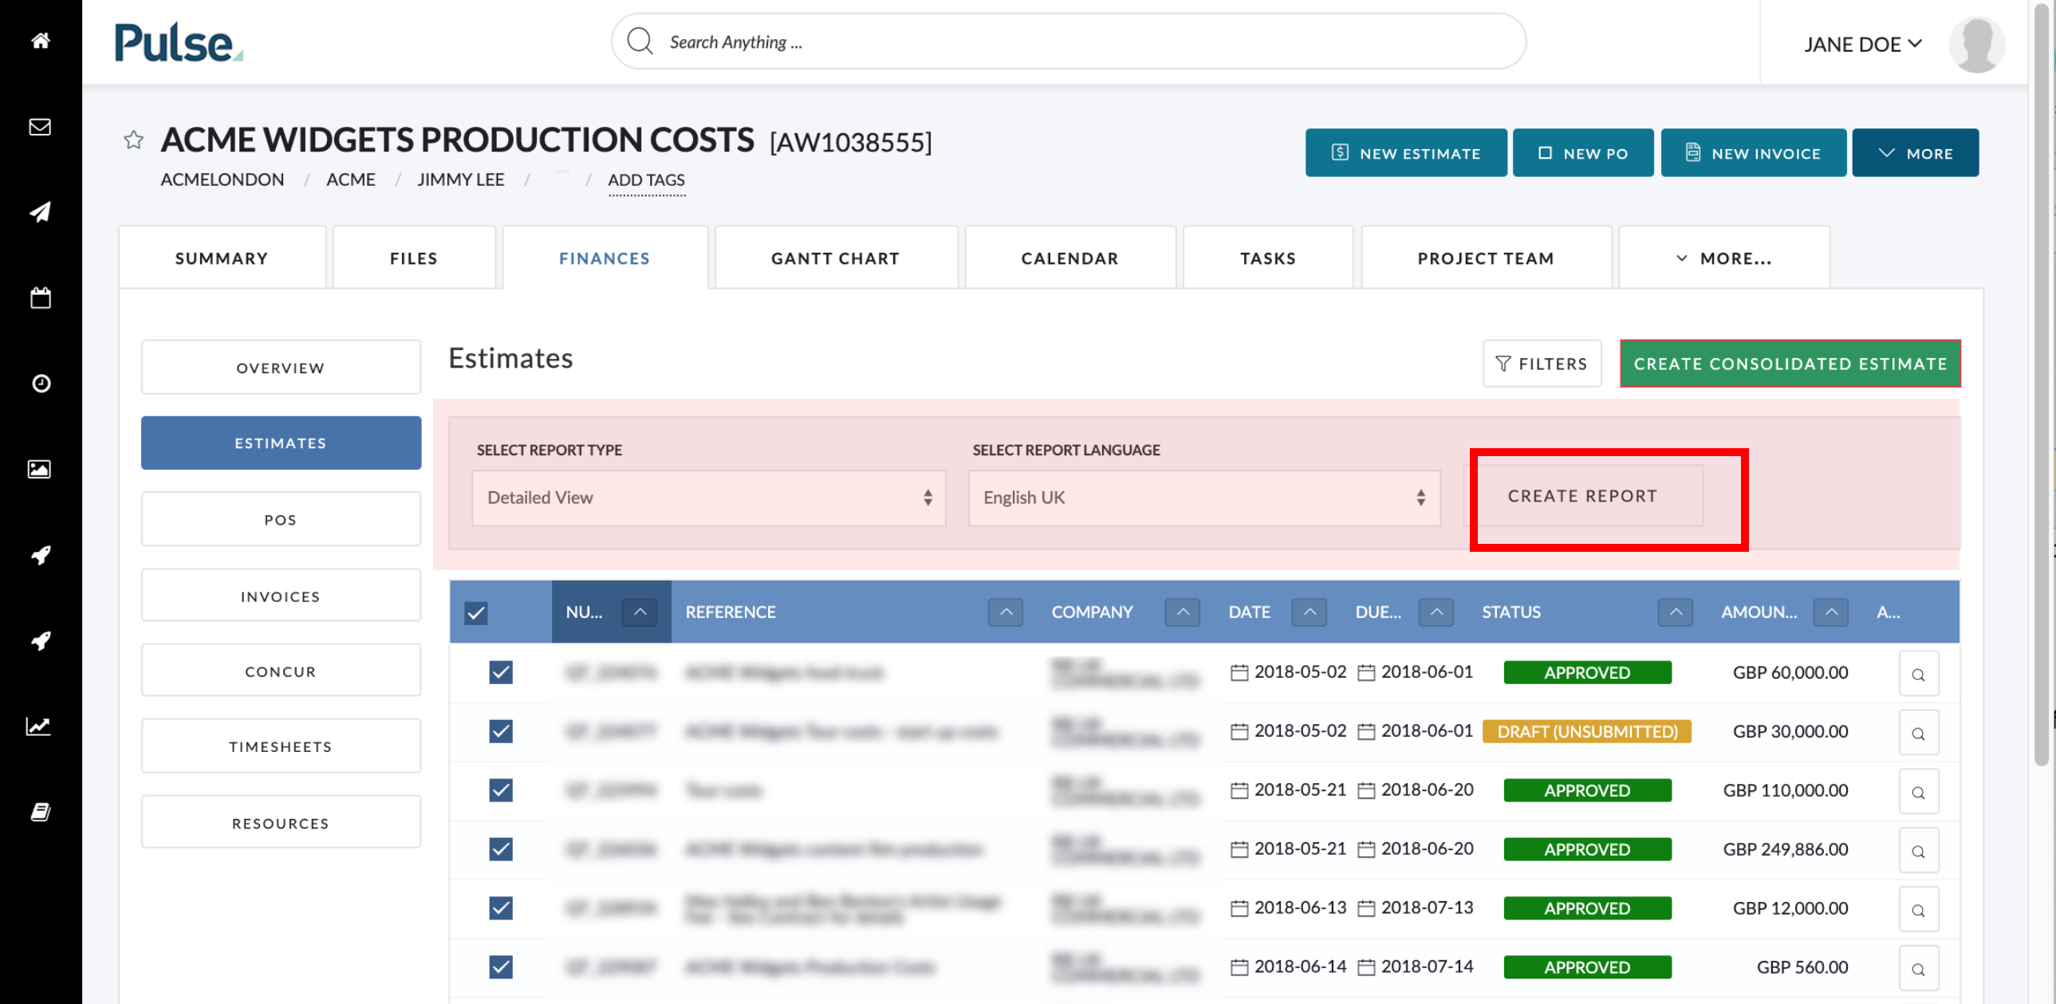This screenshot has height=1004, width=2056.
Task: View the GBP 110,000.00 estimate with the magnifier
Action: tap(1919, 793)
